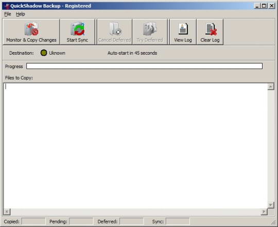Viewport: 278px width, 227px height.
Task: Click the vertical scrollbar up arrow
Action: pyautogui.click(x=271, y=87)
